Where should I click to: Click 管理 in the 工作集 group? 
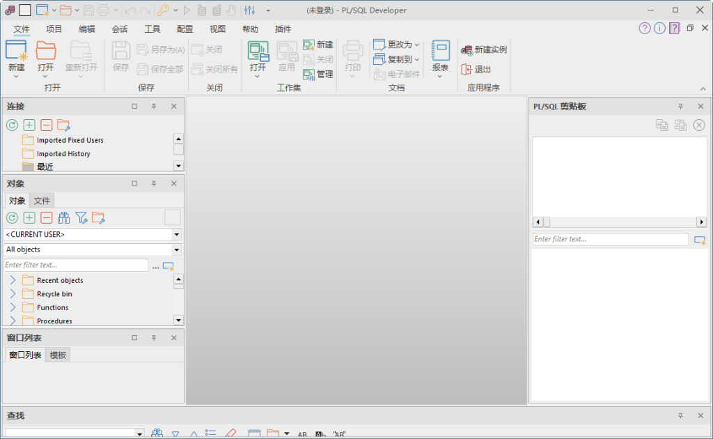318,74
